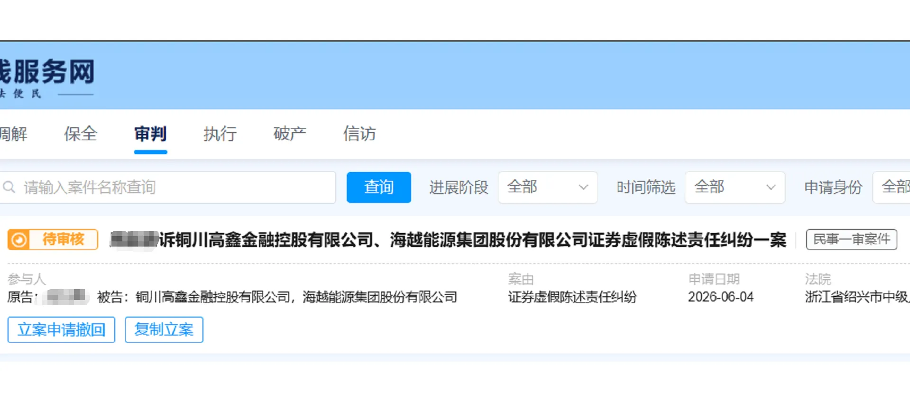Select court text 浙江省绍兴市中级
The image size is (910, 407).
click(x=857, y=297)
